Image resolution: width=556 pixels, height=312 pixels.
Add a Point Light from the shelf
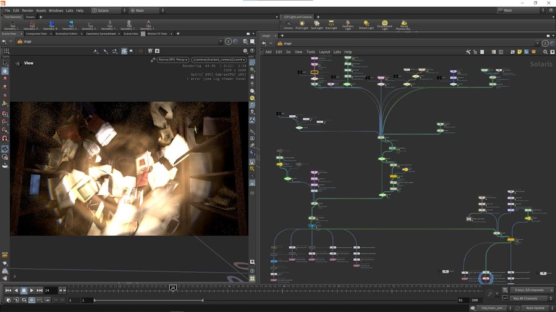pyautogui.click(x=303, y=25)
